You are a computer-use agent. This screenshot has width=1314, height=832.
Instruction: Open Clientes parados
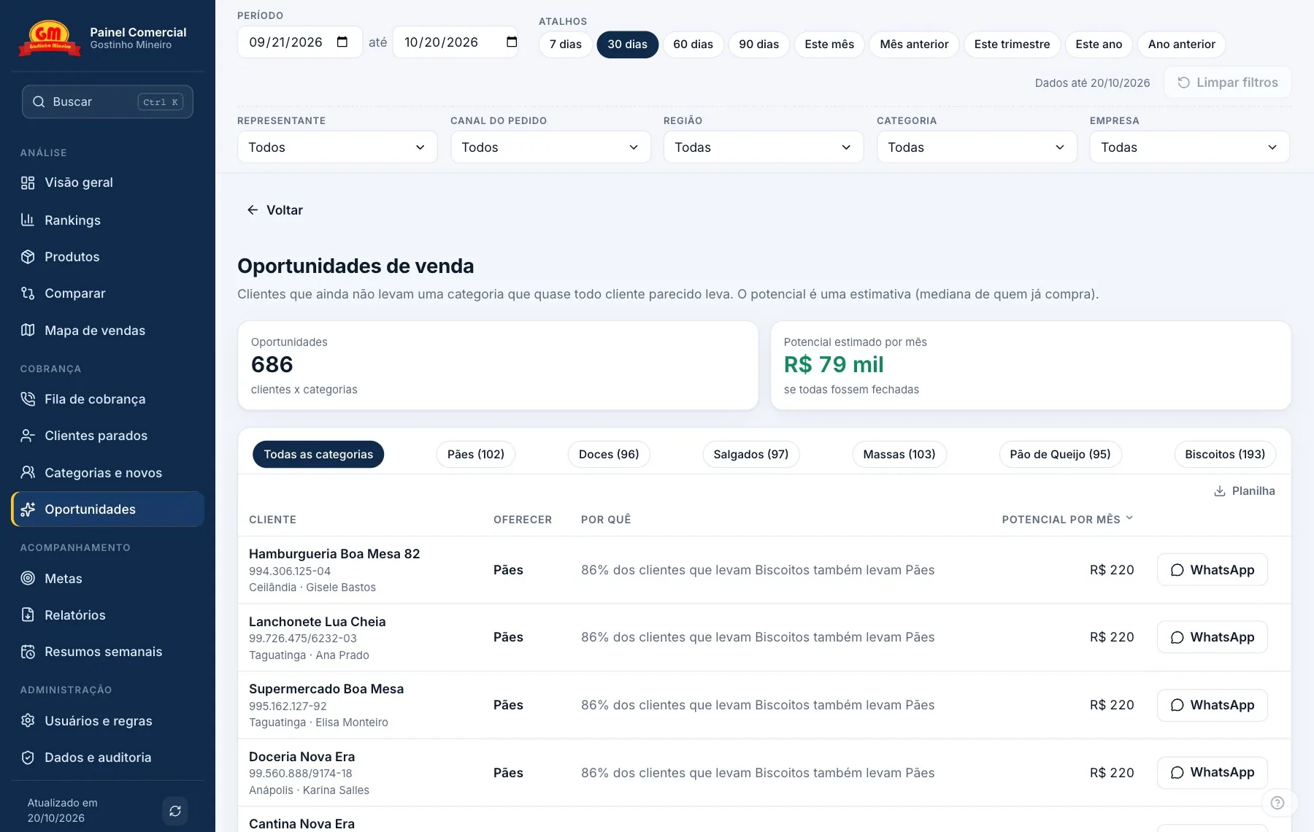coord(107,436)
